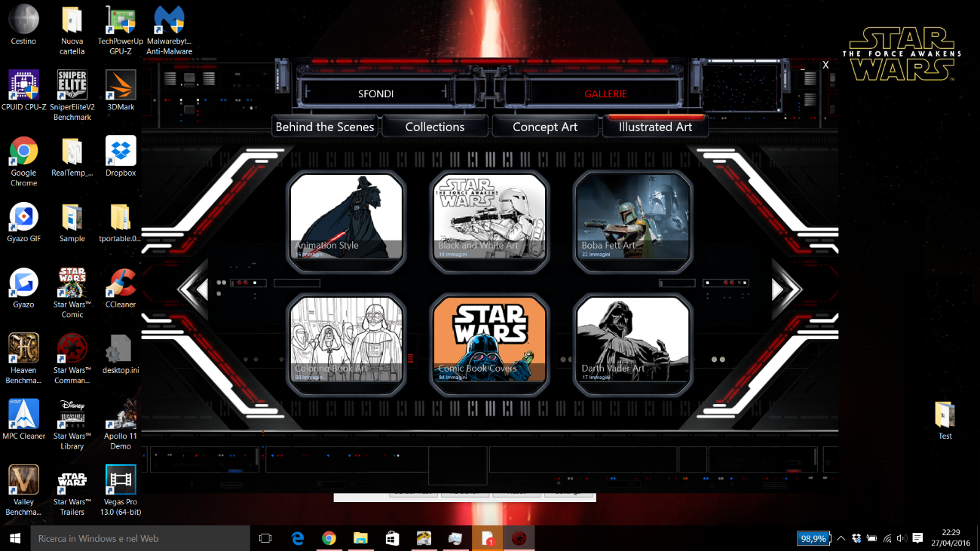Screen dimensions: 980x551
Task: Open the Cestino recycle bin icon
Action: 23,26
